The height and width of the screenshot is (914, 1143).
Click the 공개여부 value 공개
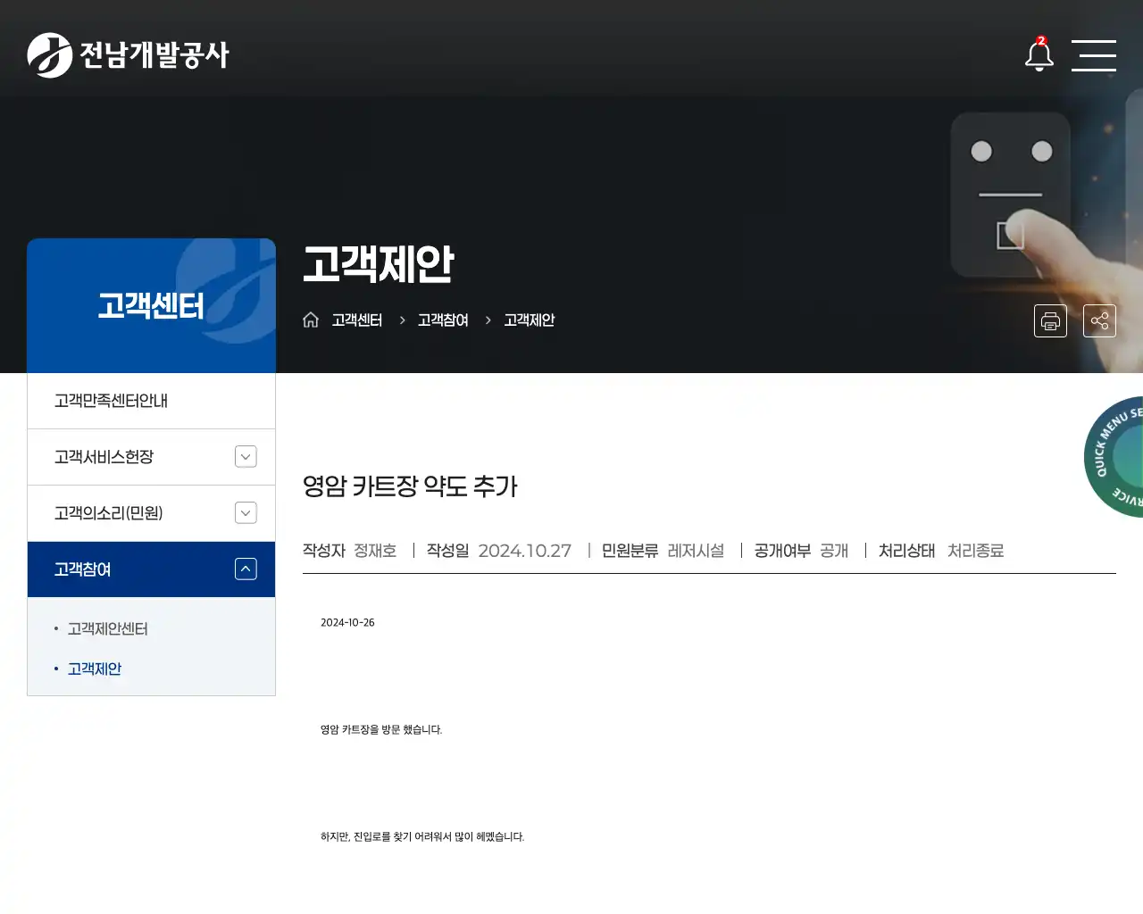click(834, 551)
